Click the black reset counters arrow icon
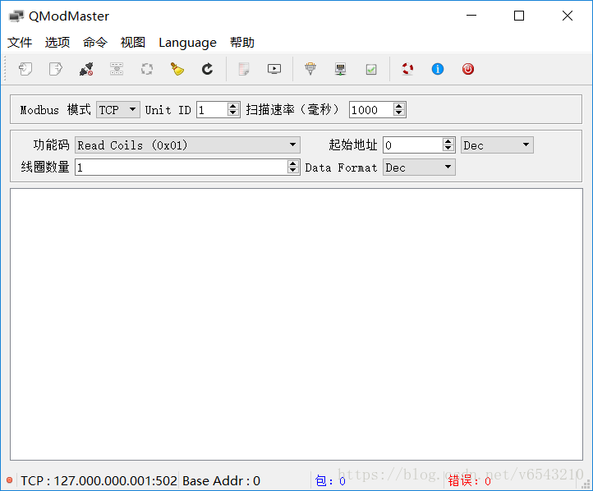 click(x=207, y=69)
